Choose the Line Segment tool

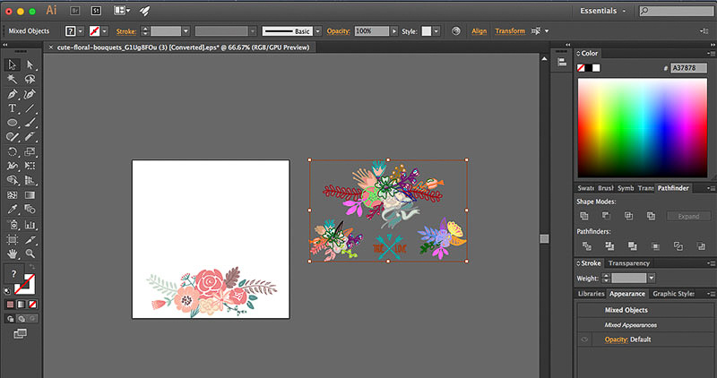click(30, 108)
